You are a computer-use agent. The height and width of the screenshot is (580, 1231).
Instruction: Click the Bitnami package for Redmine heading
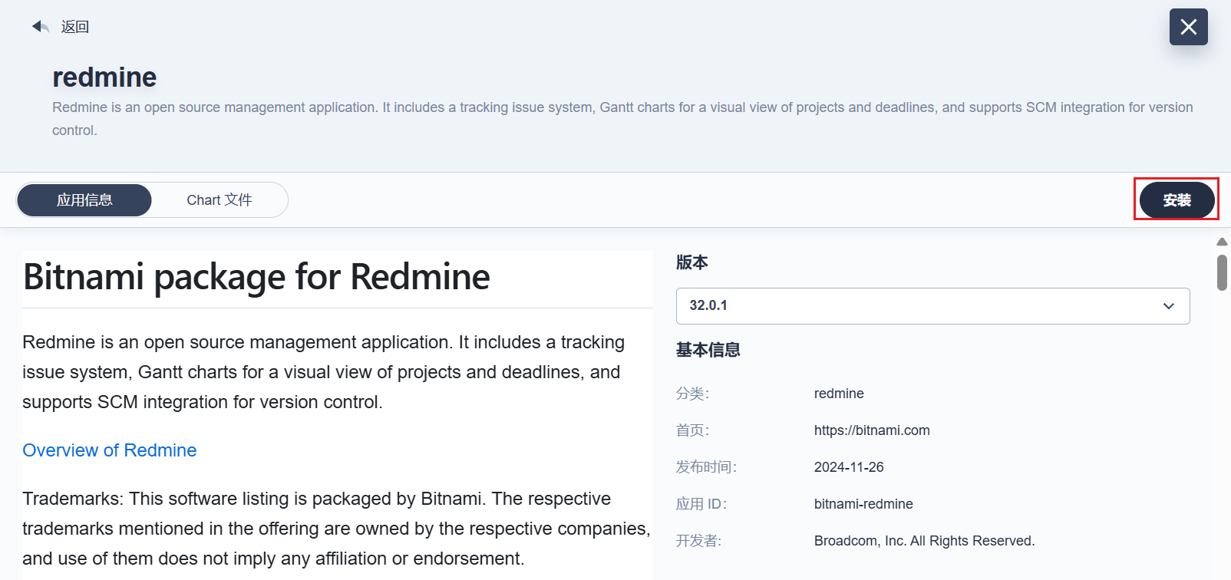pos(256,277)
